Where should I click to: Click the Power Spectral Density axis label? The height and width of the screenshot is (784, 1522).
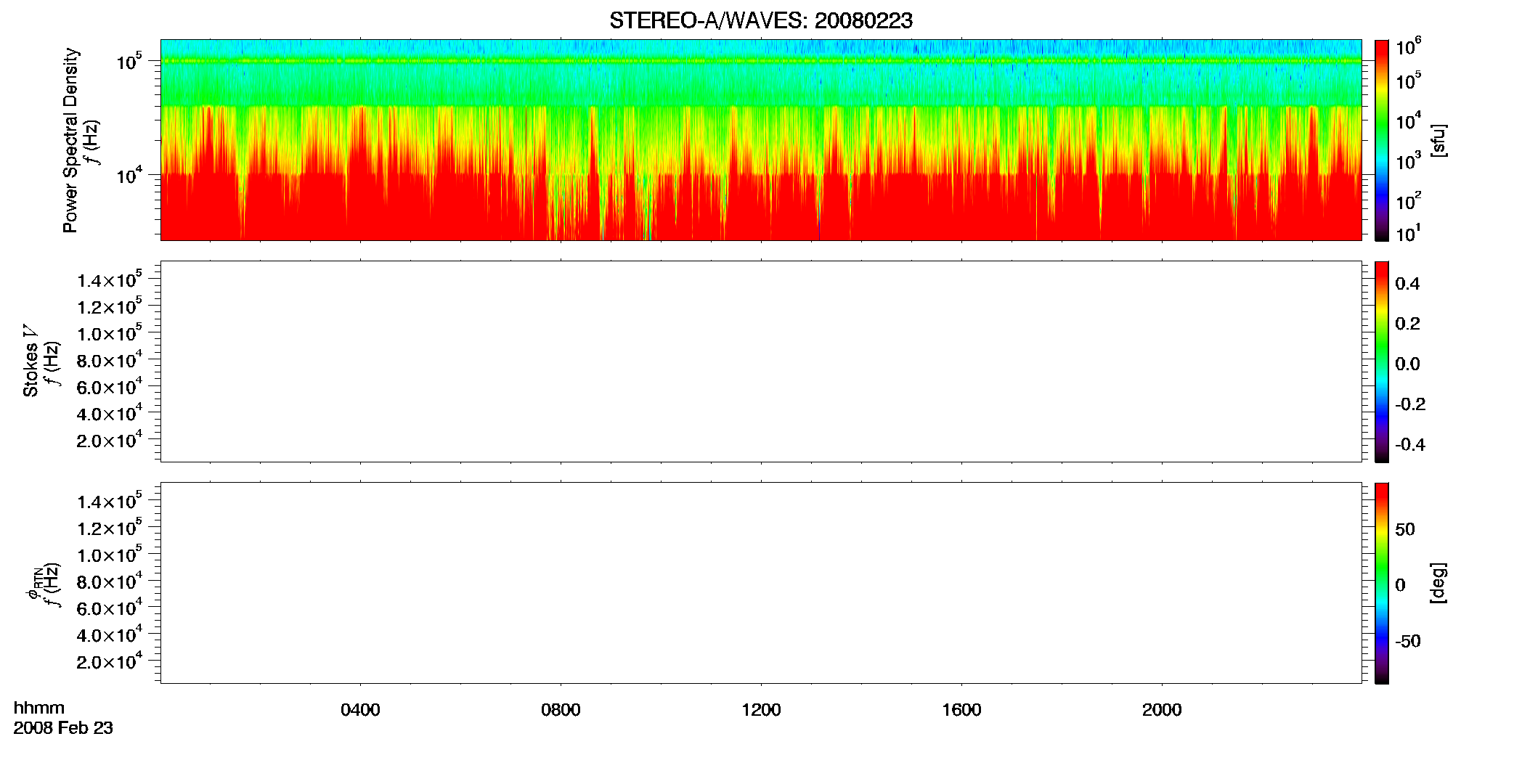[70, 140]
